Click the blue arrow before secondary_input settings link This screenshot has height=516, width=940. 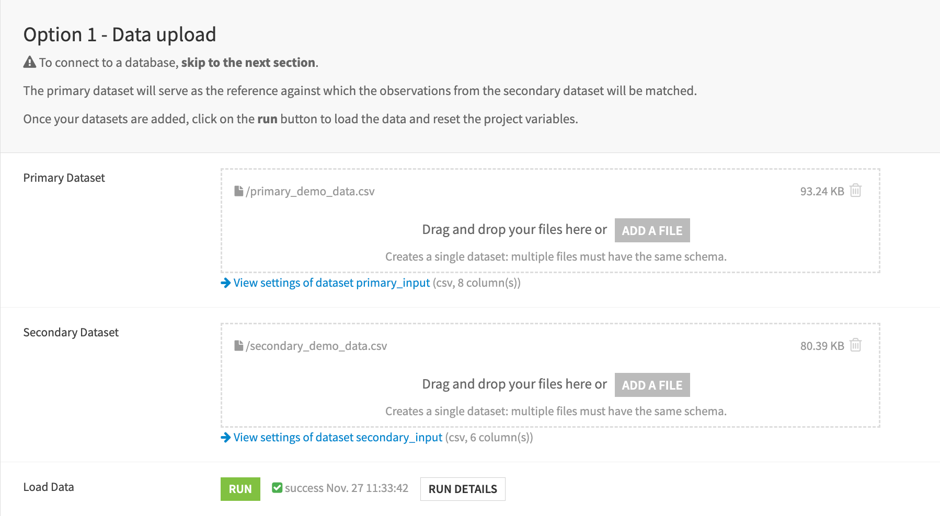pos(225,438)
